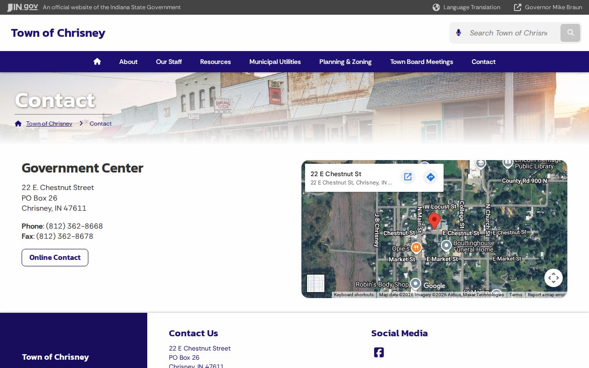Click the breadcrumb home icon
589x368 pixels.
coord(18,124)
